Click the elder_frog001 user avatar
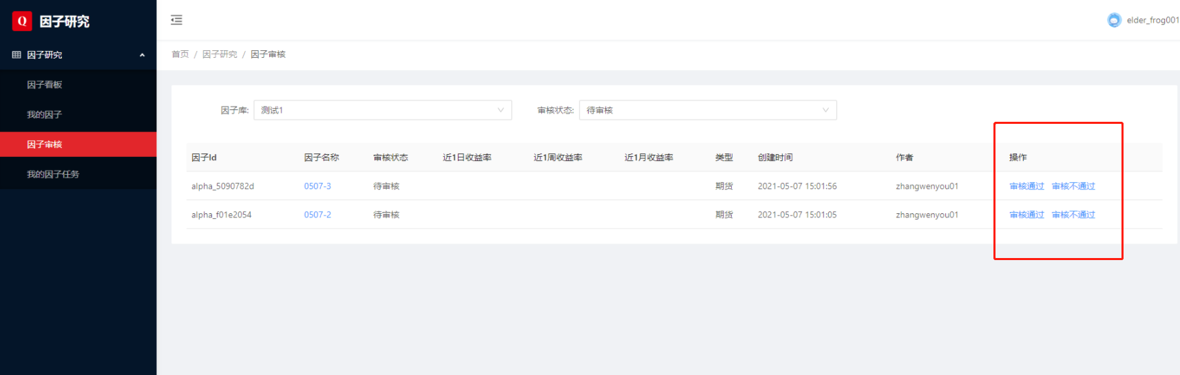1180x375 pixels. (x=1113, y=21)
